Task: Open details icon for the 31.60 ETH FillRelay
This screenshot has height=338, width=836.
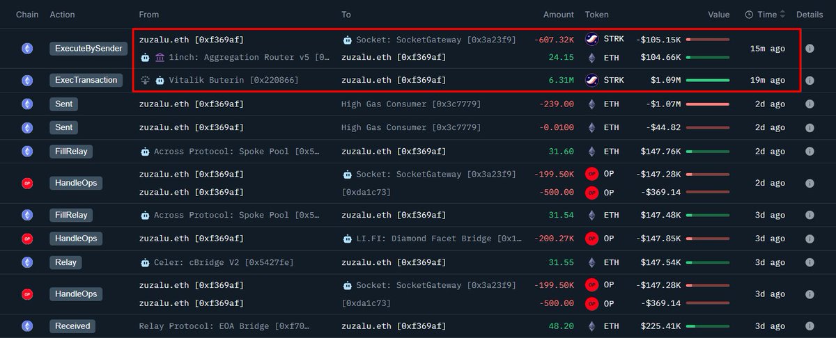Action: click(x=810, y=152)
